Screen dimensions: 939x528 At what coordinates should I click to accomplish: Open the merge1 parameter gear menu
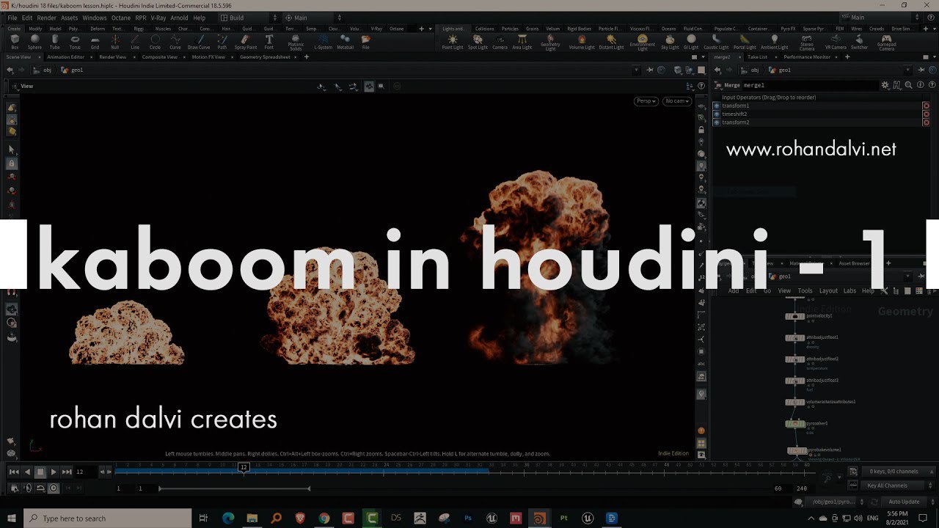885,85
